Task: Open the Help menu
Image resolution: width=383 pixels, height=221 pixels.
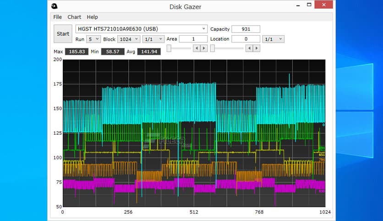Action: (x=93, y=17)
